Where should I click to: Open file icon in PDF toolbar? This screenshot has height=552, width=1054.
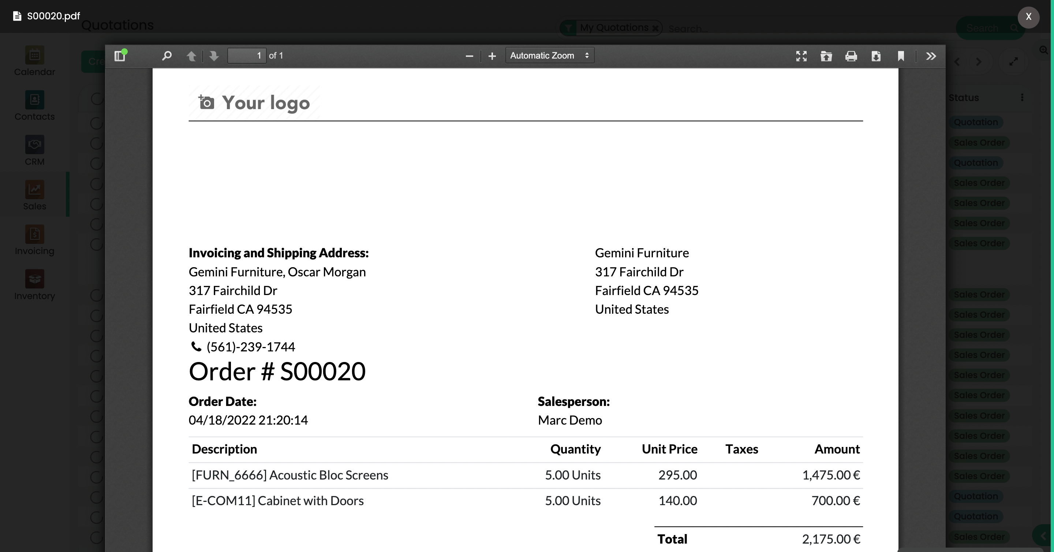coord(826,56)
